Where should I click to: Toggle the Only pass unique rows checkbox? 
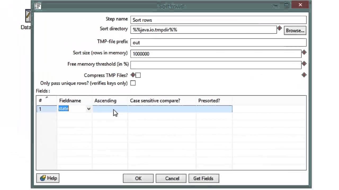coord(133,83)
